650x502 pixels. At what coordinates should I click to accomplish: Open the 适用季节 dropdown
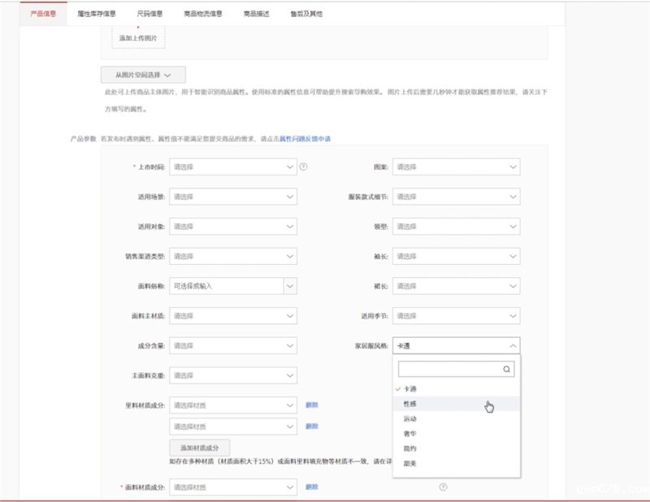(457, 315)
